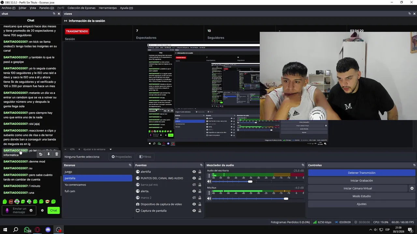Pin the hovered chat message
Viewport: 417px width, 234px height.
[49, 154]
